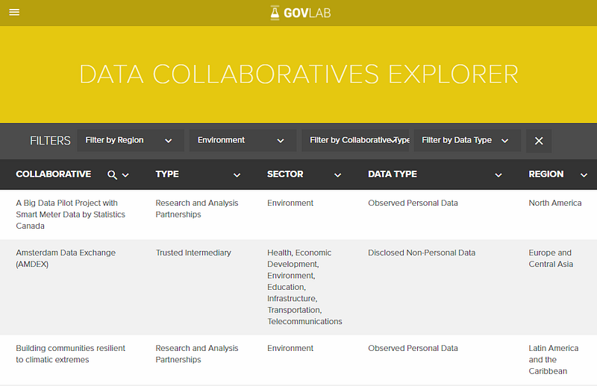Click the COLLABORATIVE column header
Screen dimensions: 597x386
(53, 174)
